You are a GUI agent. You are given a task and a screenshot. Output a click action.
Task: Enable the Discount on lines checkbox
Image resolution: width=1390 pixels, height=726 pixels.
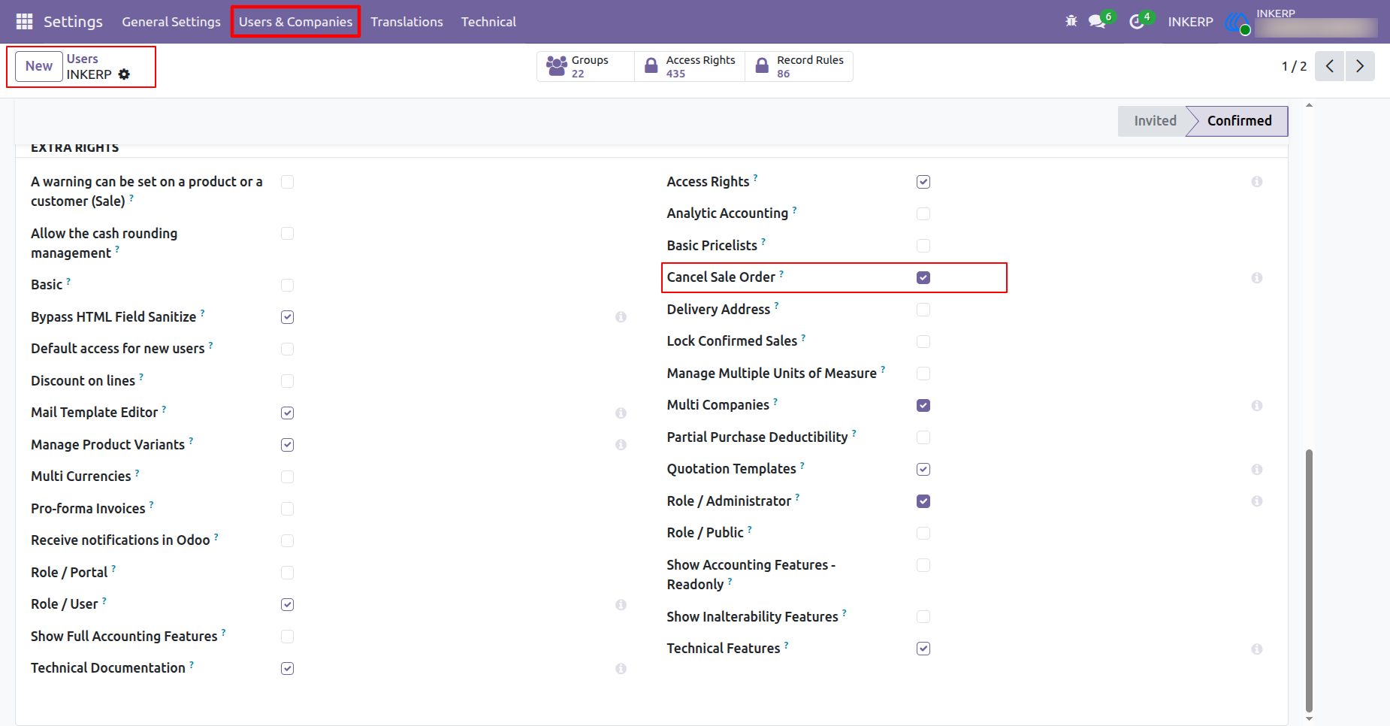click(287, 381)
